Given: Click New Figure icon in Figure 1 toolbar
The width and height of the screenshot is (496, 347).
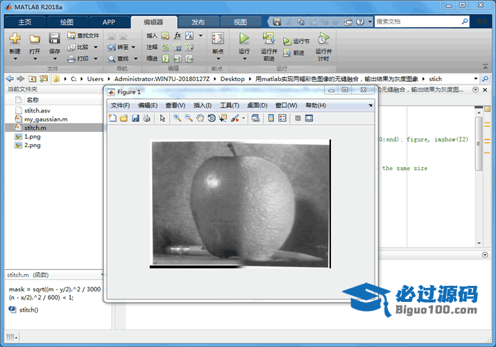Looking at the screenshot, I should coord(112,118).
